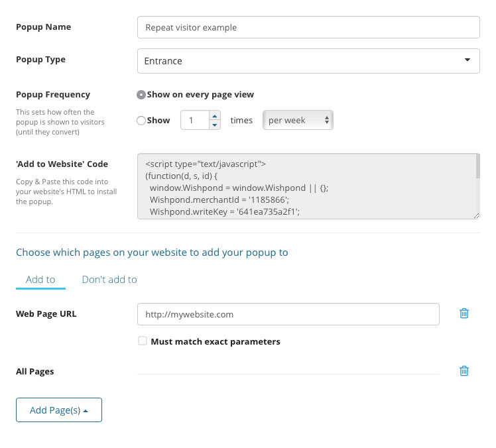Viewport: 496px width, 448px height.
Task: Click the frequency number input box
Action: tap(194, 121)
